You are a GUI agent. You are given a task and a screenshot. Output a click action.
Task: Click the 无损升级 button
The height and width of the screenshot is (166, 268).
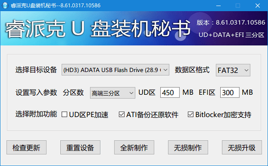(242, 147)
